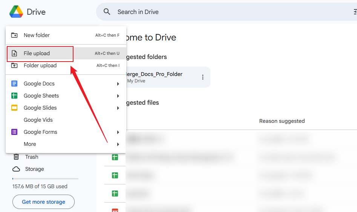This screenshot has width=357, height=212.
Task: Select Google Sheets menu entry
Action: tap(66, 96)
